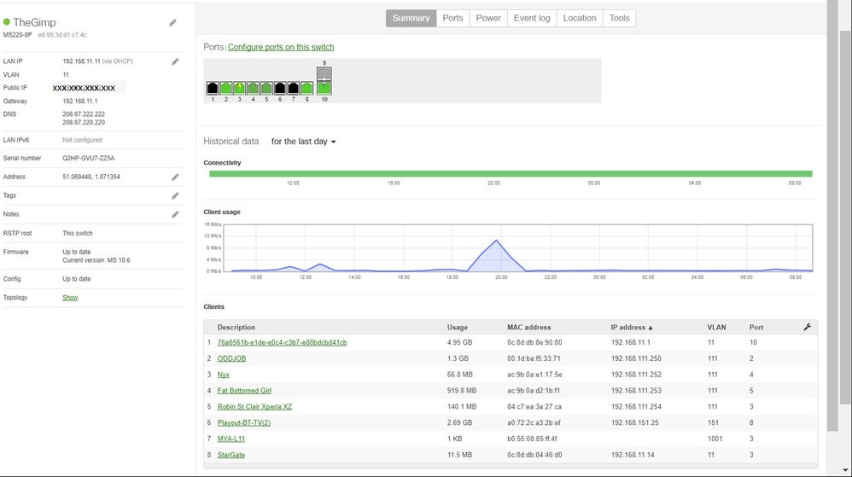Image resolution: width=852 pixels, height=477 pixels.
Task: Click 'Configure ports on this switch' link
Action: [x=281, y=48]
